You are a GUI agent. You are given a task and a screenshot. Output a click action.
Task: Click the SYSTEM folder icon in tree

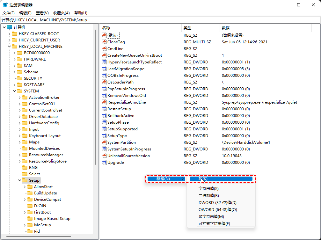[x=20, y=91]
